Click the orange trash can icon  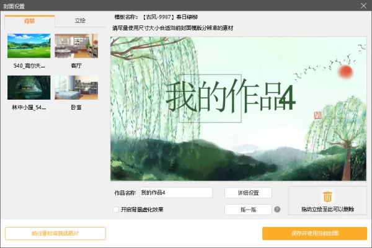tap(327, 197)
